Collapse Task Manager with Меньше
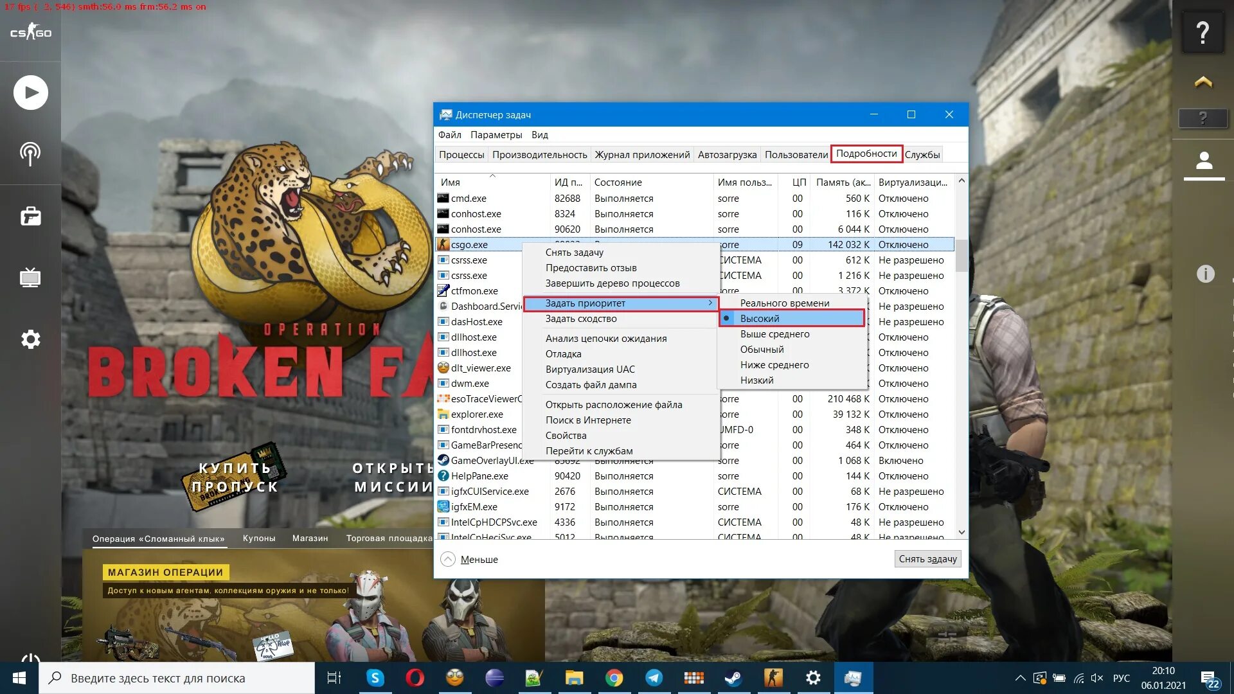The image size is (1234, 694). click(x=470, y=559)
